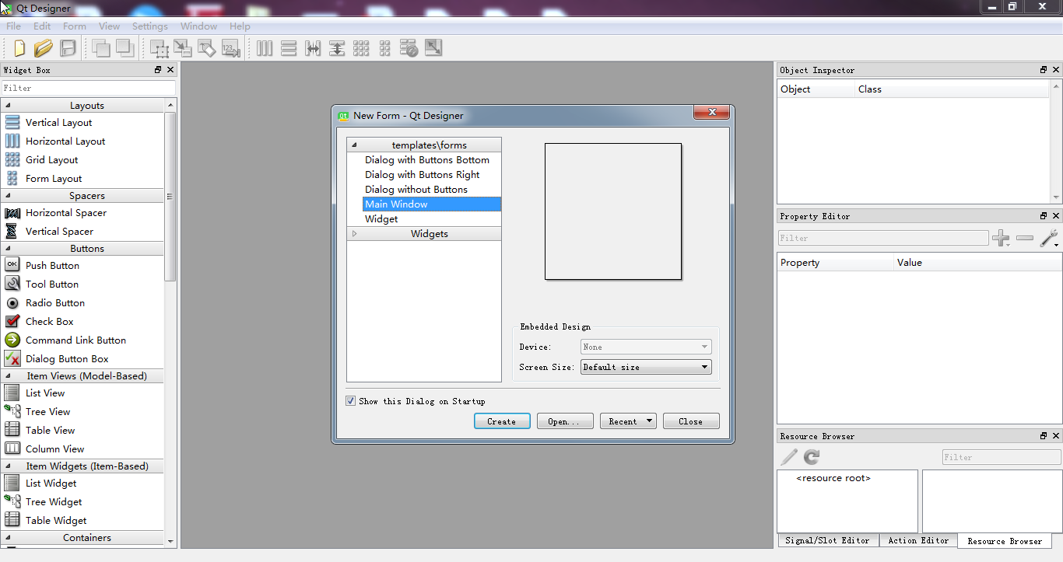The height and width of the screenshot is (562, 1063).
Task: Open the File menu
Action: coord(13,26)
